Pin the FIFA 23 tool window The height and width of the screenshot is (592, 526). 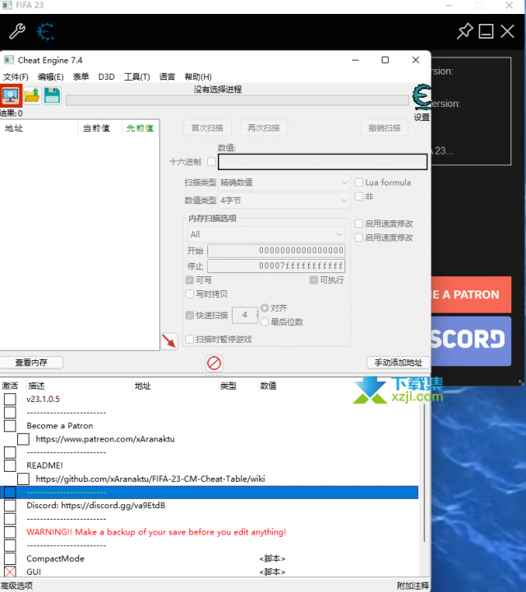[x=464, y=31]
